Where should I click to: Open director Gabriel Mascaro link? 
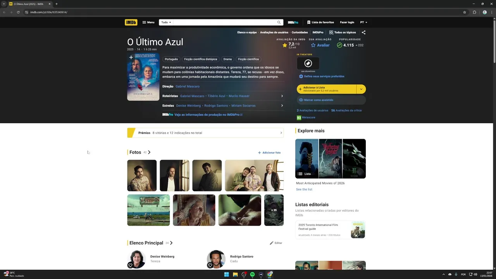click(188, 86)
